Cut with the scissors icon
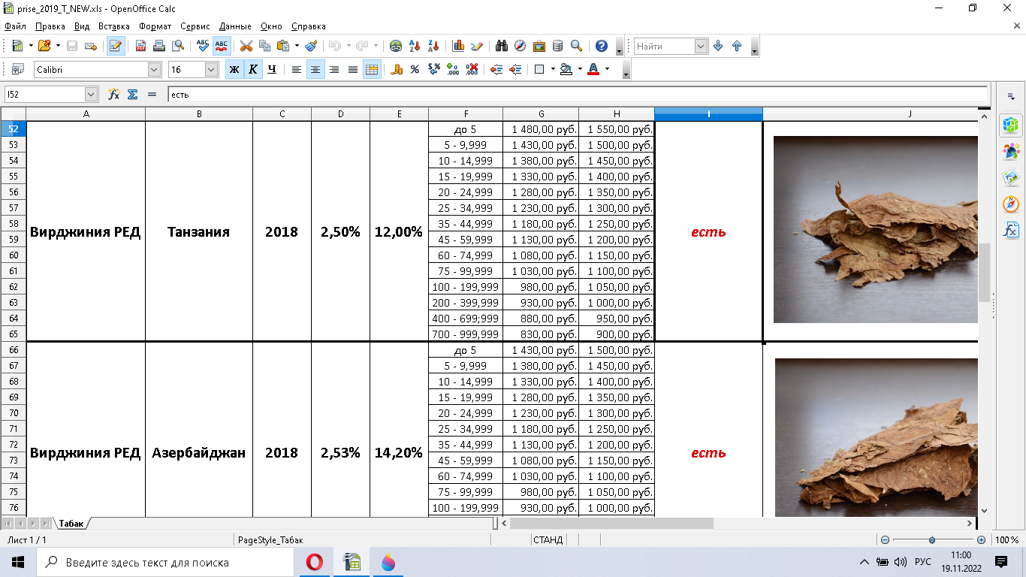This screenshot has height=577, width=1026. 246,46
